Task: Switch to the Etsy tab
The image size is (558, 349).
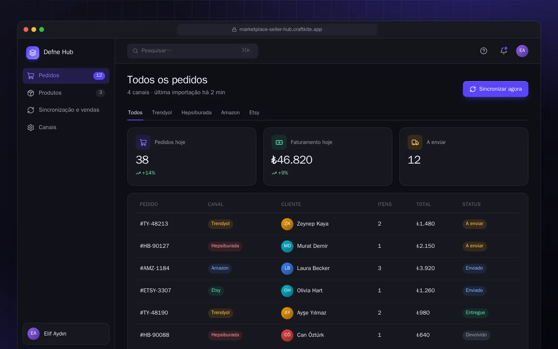Action: [254, 113]
